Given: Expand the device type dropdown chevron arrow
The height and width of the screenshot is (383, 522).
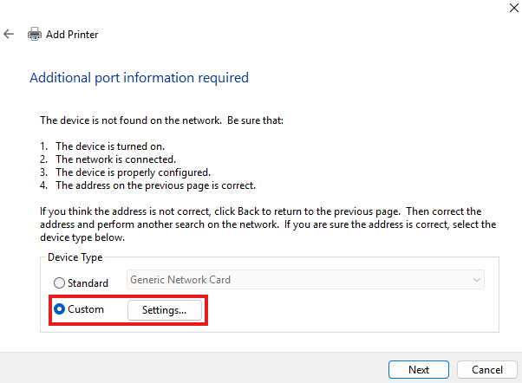Looking at the screenshot, I should click(477, 280).
